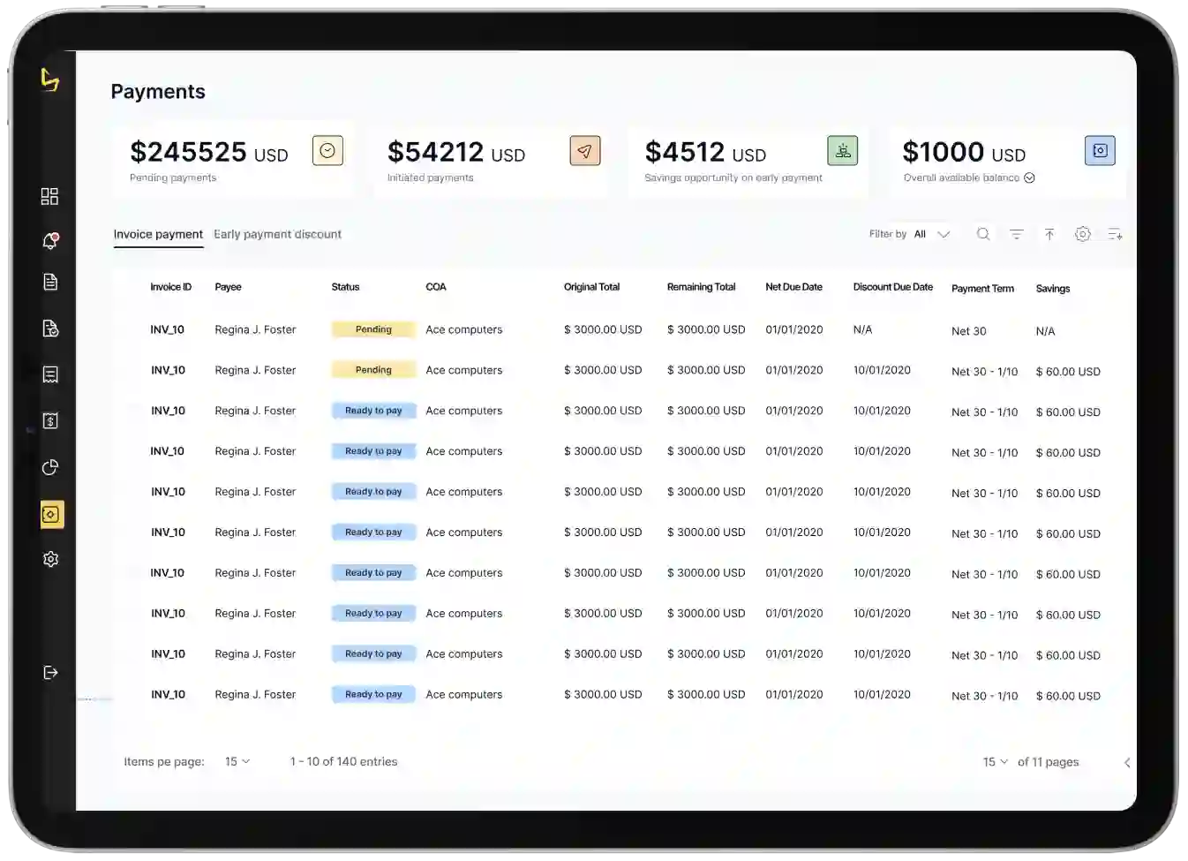Click the add column icon in toolbar
This screenshot has width=1188, height=861.
tap(1116, 234)
